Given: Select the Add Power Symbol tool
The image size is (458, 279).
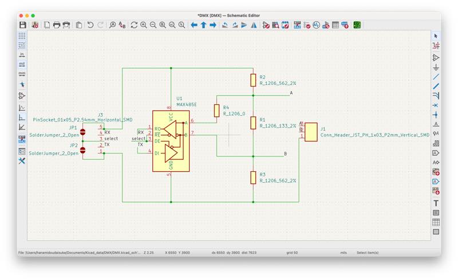Looking at the screenshot, I should point(436,67).
